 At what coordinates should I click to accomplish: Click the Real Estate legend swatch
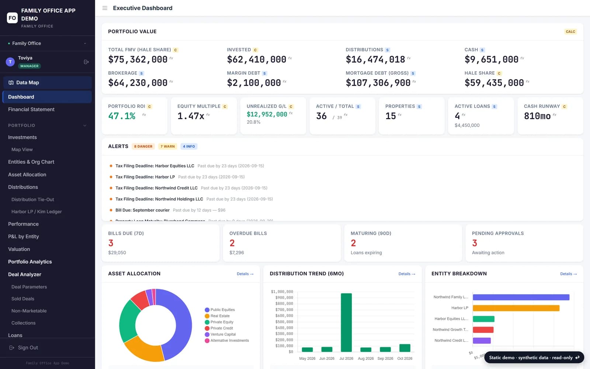tap(207, 316)
